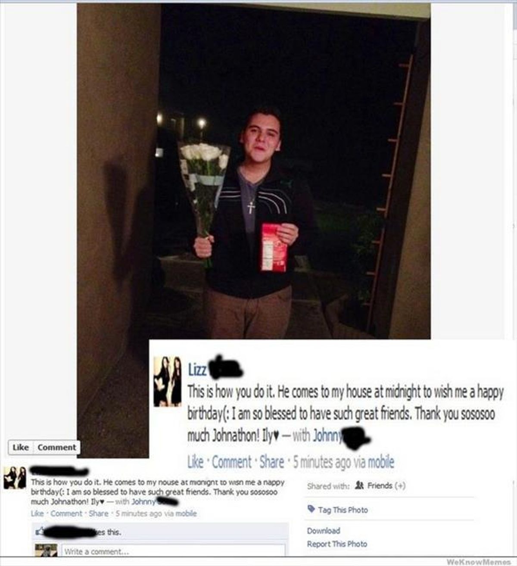
Task: Click the enlarged Share link
Action: pos(271,462)
